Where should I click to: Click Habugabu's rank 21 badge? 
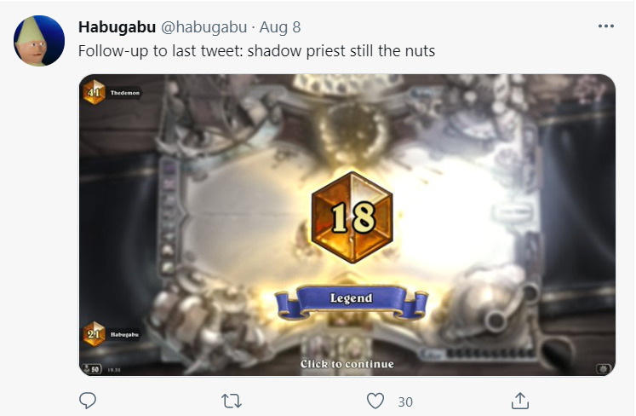point(95,334)
